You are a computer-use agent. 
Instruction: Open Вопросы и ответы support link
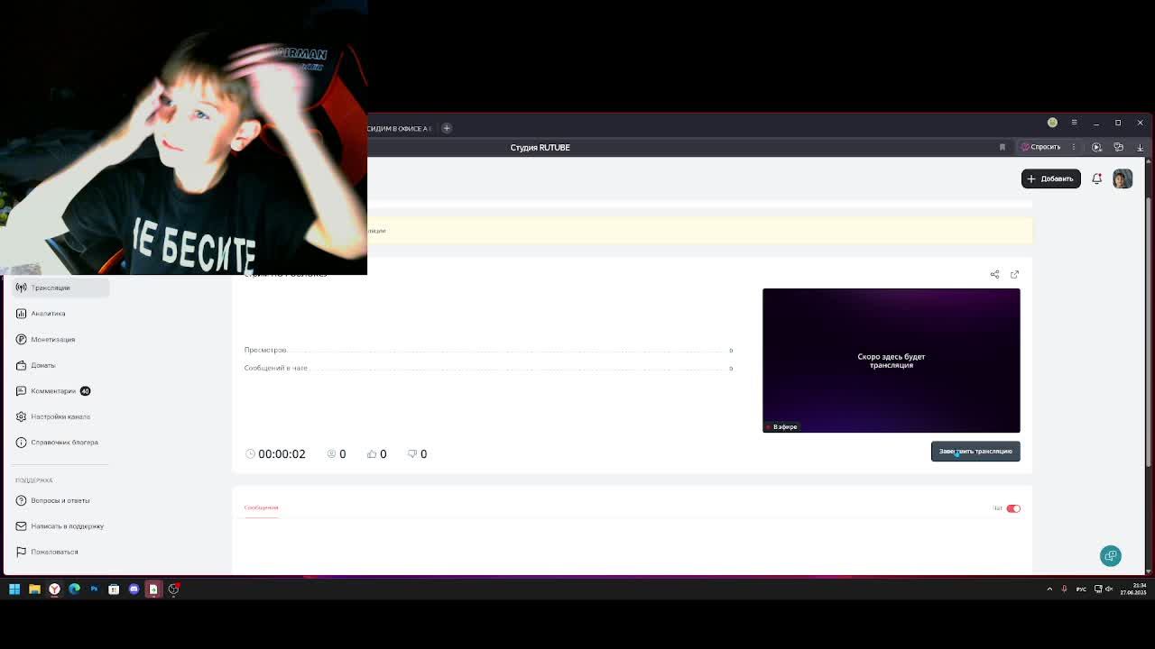(x=60, y=500)
